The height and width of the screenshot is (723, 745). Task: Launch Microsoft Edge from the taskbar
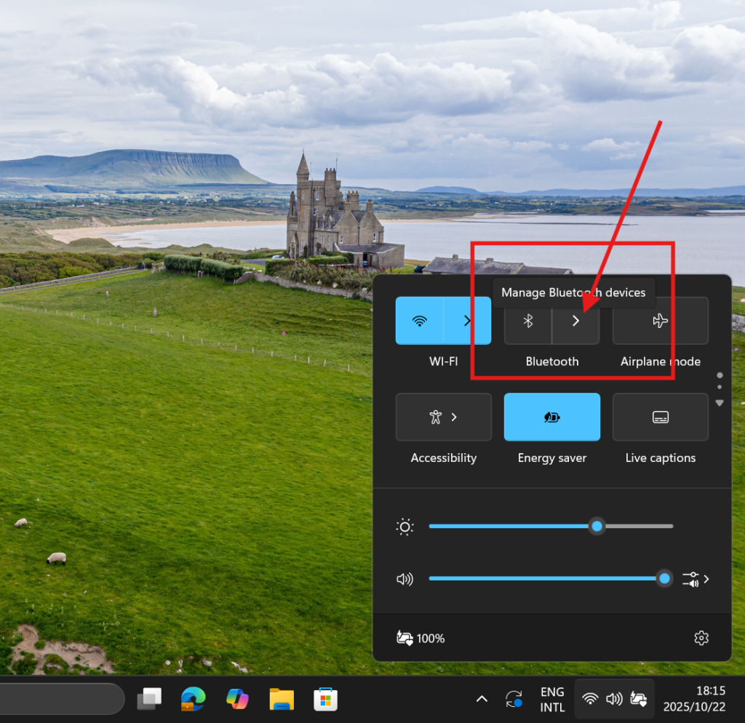tap(193, 699)
